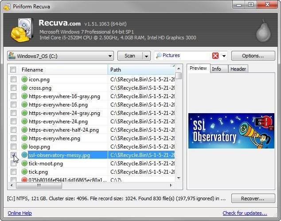Click the status bar scan summary text

pyautogui.click(x=116, y=198)
